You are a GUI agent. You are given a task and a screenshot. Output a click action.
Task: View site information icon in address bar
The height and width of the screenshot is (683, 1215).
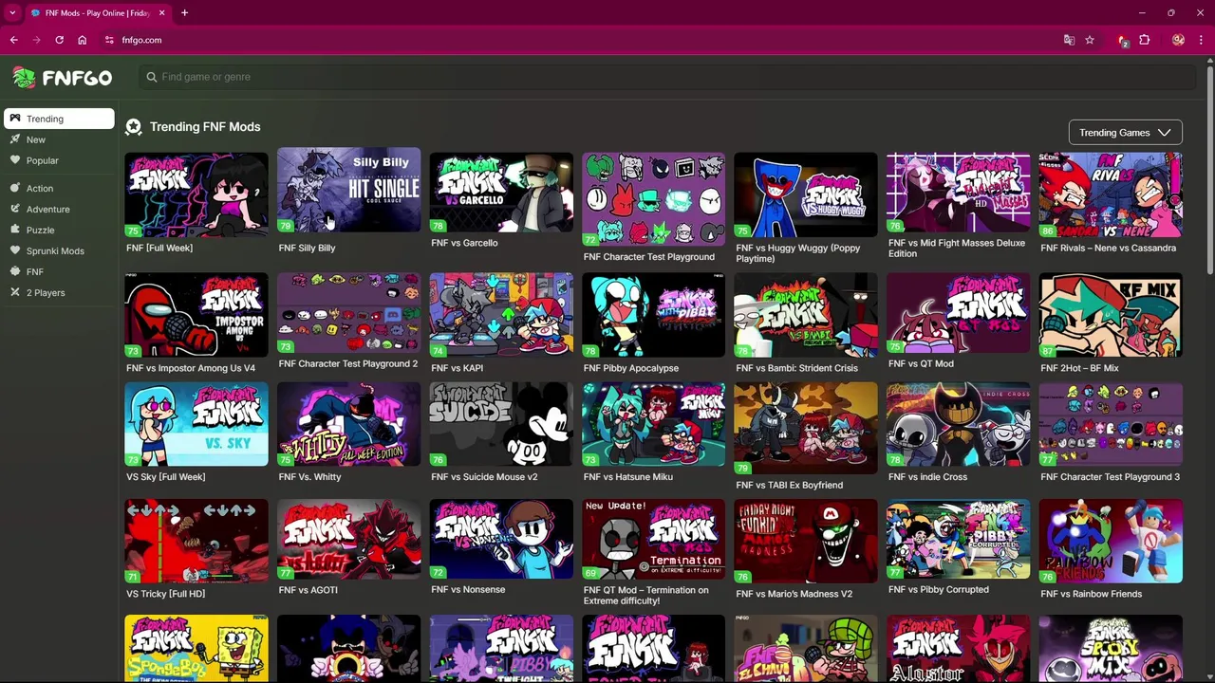[x=109, y=40]
